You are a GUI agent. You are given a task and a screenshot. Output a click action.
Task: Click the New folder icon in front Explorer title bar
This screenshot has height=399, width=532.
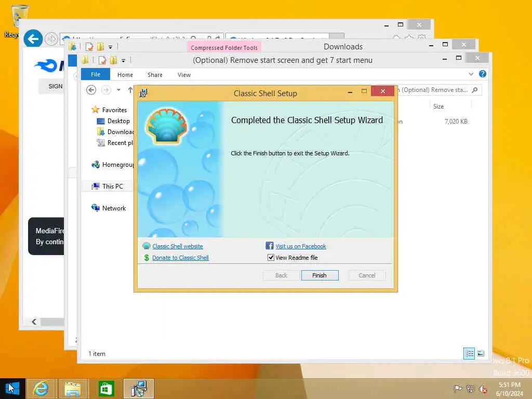[114, 60]
